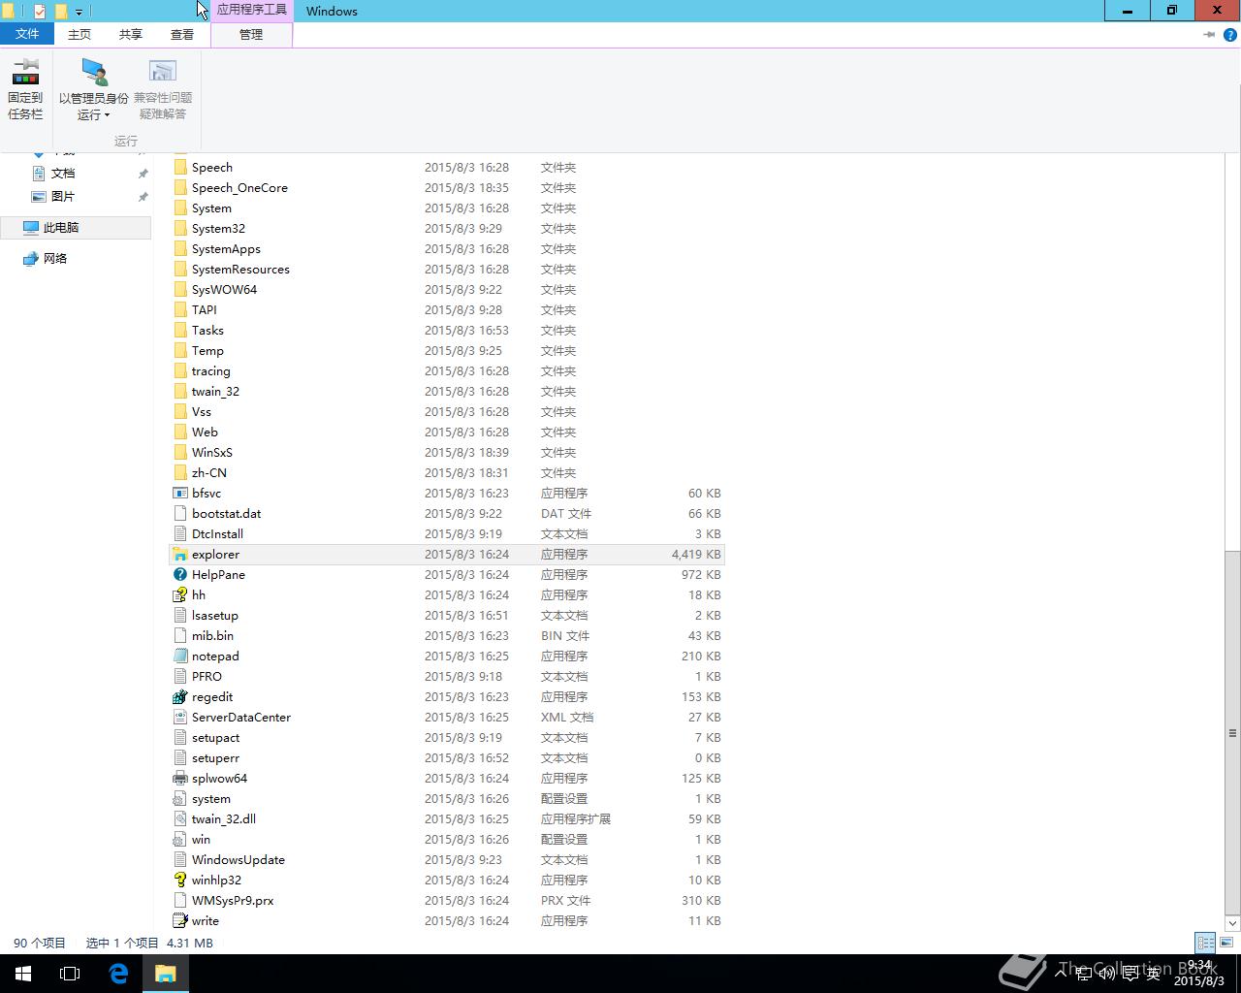Select the WMSysPr9.prx file
This screenshot has height=993, width=1241.
[x=446, y=900]
